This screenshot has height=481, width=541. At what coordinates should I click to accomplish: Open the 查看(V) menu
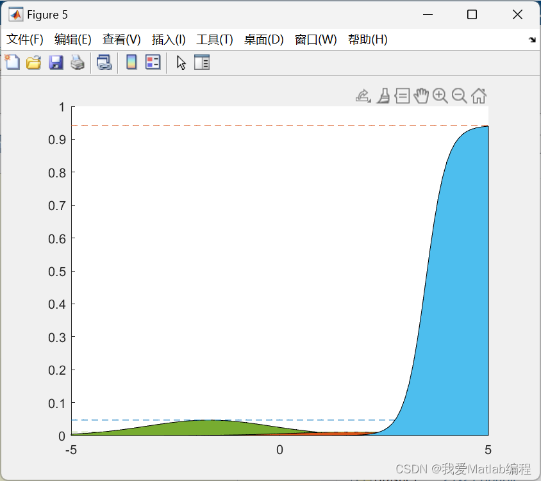coord(121,39)
